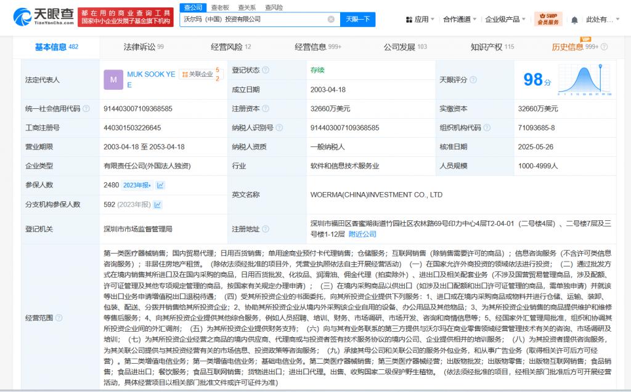Select the 查公司 search tab
The height and width of the screenshot is (392, 631).
point(193,7)
